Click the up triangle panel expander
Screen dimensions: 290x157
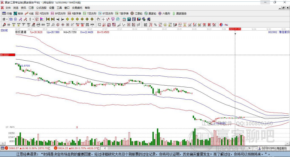coord(3,143)
